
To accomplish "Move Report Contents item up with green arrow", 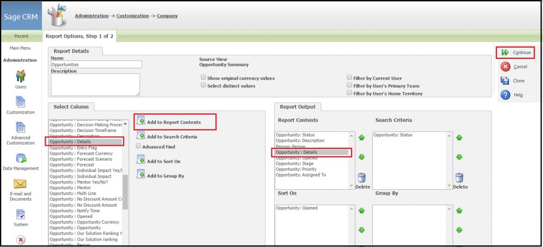I will pos(362,137).
